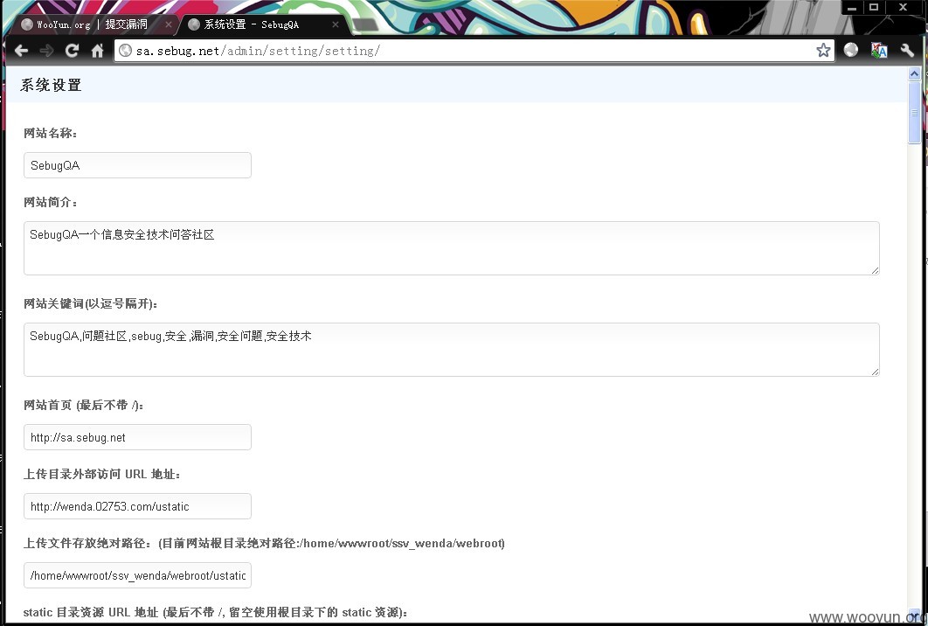Open the browser home page icon
Viewport: 928px width, 626px height.
click(98, 51)
